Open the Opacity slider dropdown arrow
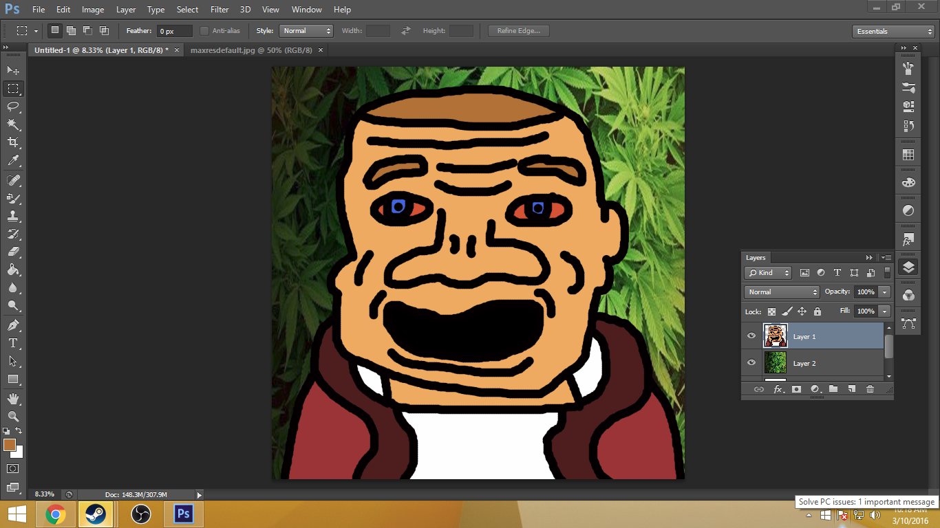 pos(885,292)
